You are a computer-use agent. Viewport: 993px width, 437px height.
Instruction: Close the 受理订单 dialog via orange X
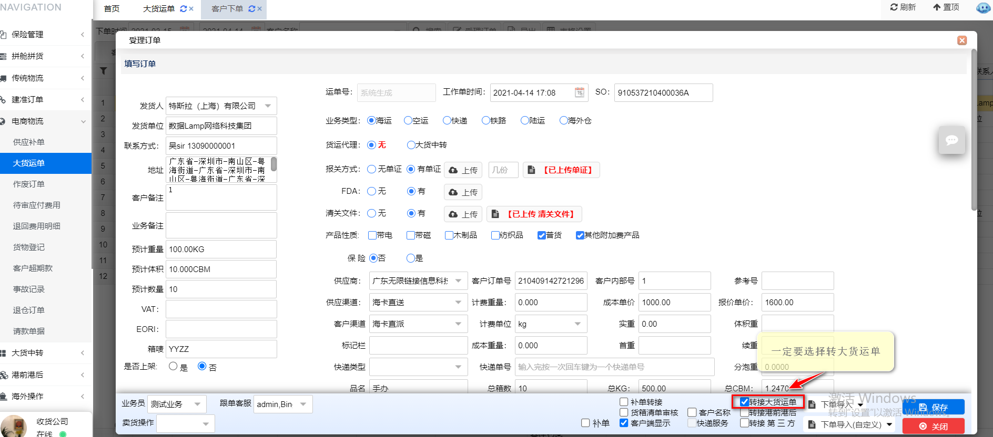(962, 40)
